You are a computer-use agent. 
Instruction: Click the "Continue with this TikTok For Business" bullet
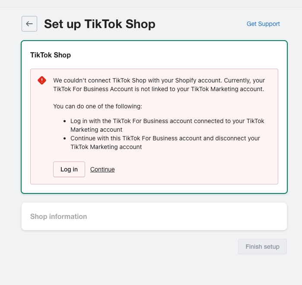[x=165, y=138]
